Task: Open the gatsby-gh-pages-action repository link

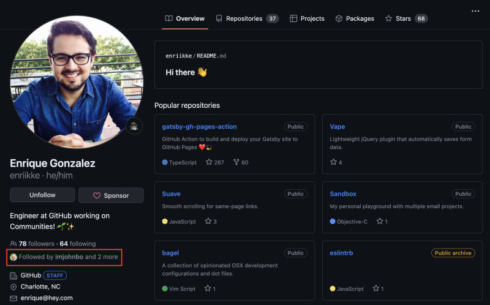Action: 199,127
